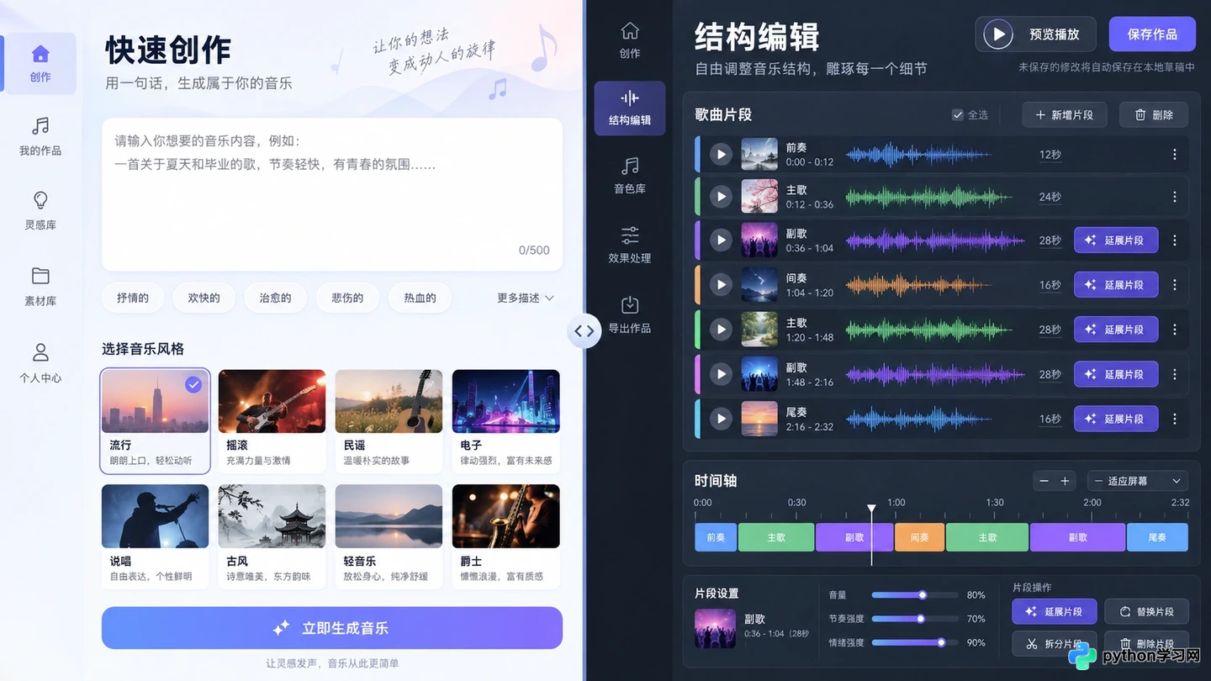Toggle the 热血的 mood tag

pos(420,298)
